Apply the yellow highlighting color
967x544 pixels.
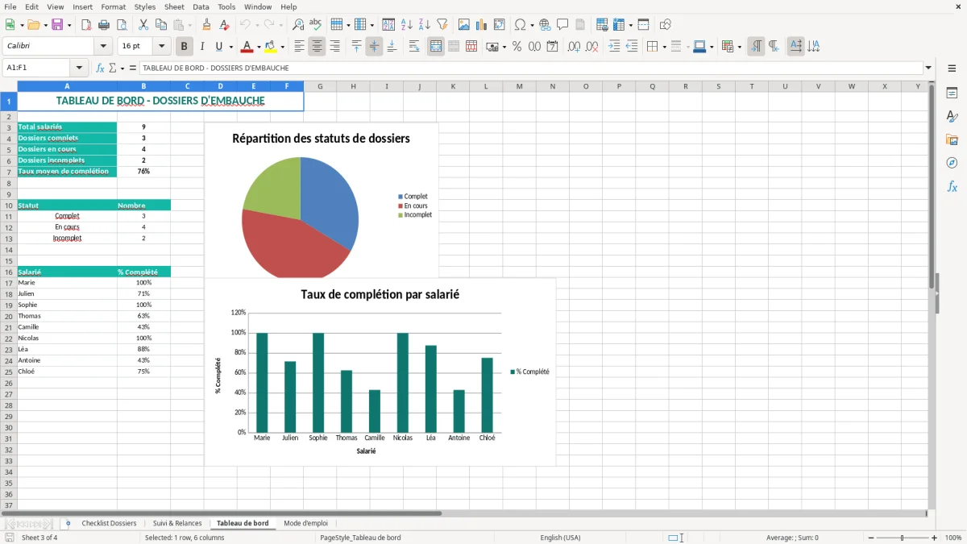click(271, 47)
